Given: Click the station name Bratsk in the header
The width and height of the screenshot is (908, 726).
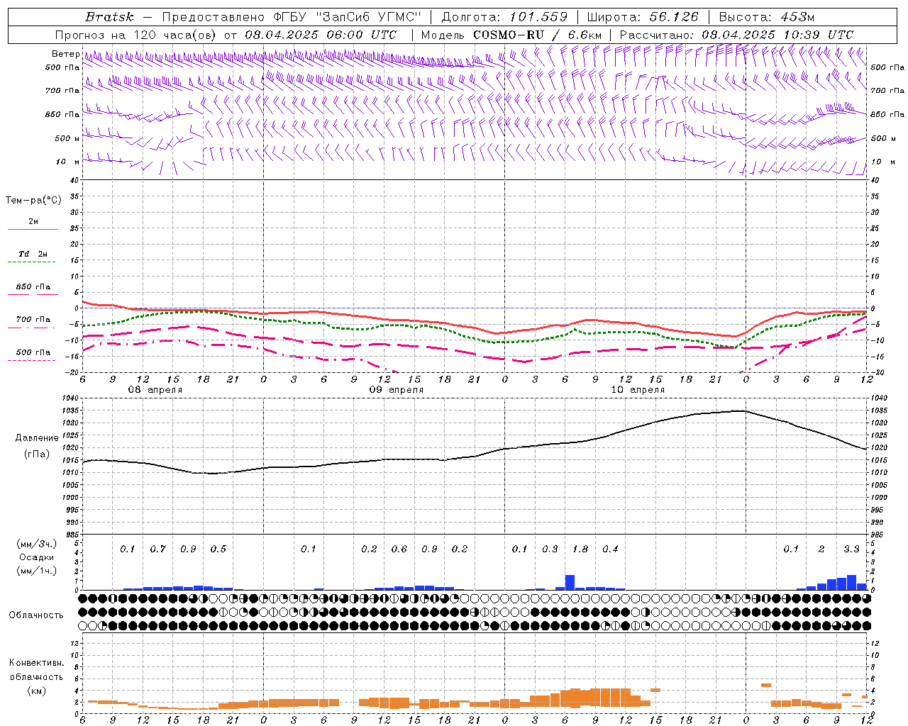Looking at the screenshot, I should (109, 17).
